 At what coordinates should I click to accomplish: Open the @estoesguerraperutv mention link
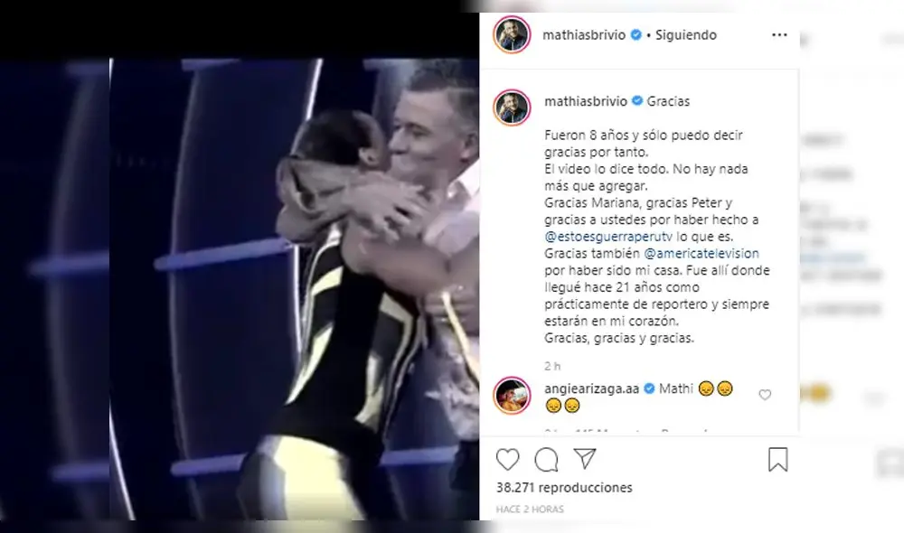608,237
